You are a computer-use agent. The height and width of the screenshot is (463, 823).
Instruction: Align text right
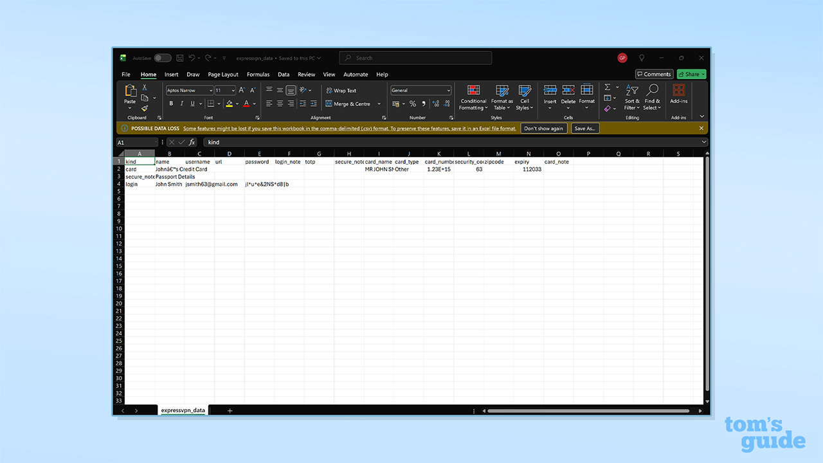point(291,104)
